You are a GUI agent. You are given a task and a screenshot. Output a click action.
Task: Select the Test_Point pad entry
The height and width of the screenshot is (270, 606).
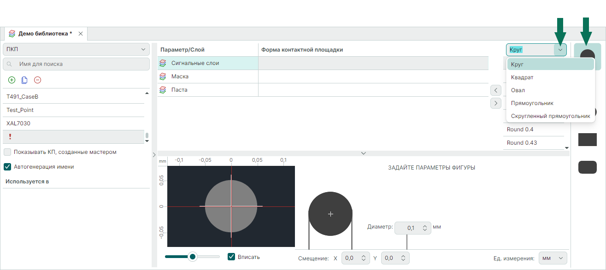(20, 110)
